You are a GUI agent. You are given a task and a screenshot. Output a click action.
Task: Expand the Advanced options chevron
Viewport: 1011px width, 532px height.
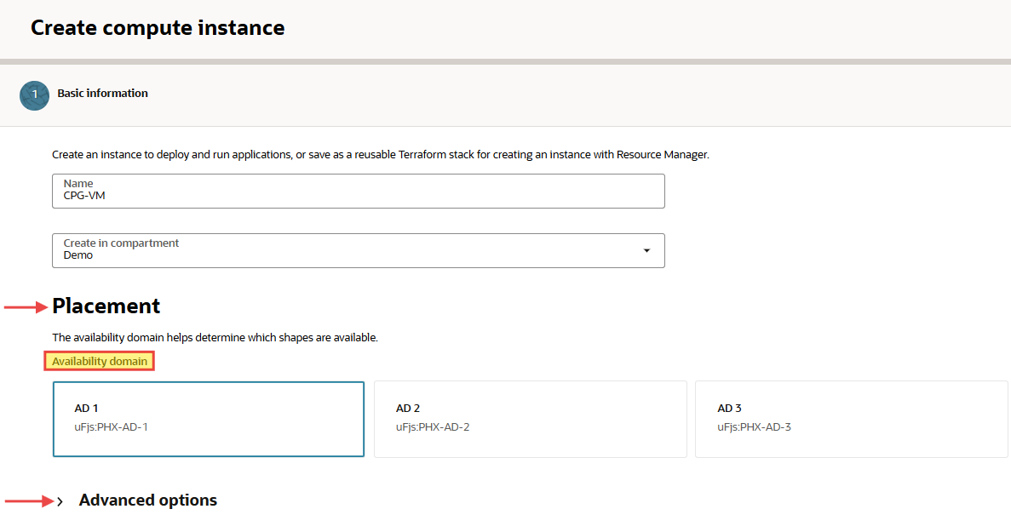pos(60,501)
